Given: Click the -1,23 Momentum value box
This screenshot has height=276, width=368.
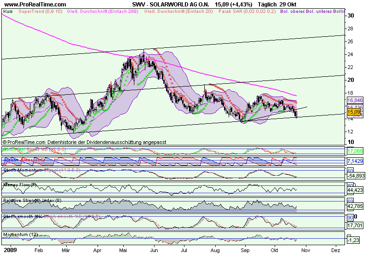Looking at the screenshot, I should click(353, 240).
